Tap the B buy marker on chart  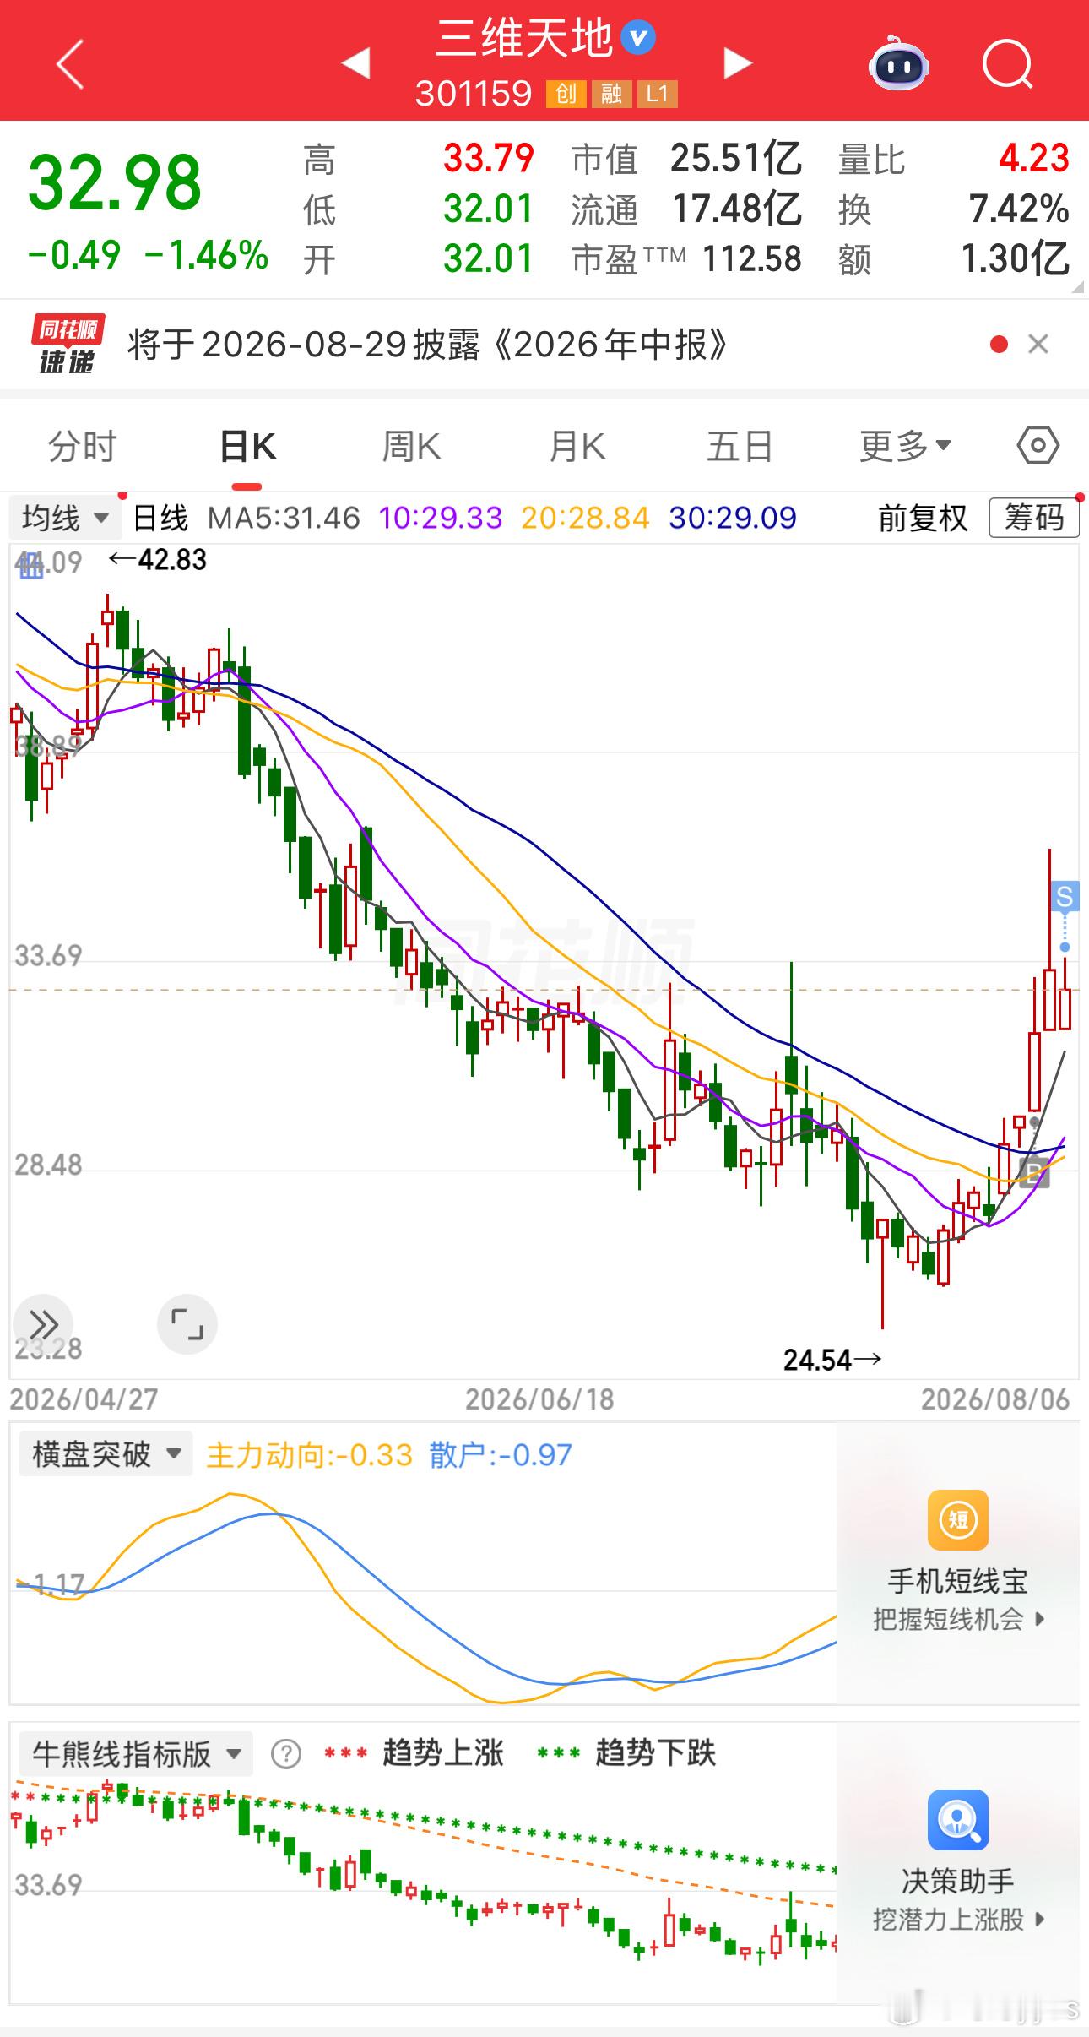click(1035, 1173)
